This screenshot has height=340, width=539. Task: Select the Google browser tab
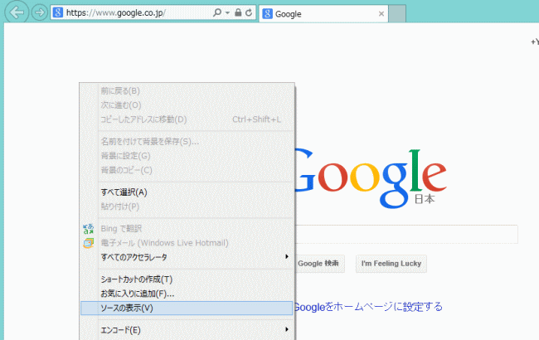click(323, 14)
